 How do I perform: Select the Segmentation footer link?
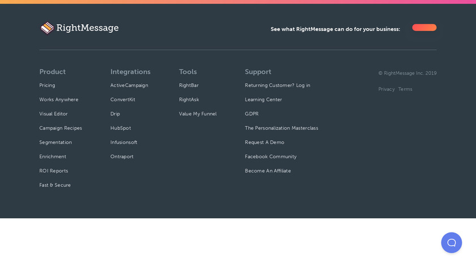point(56,143)
